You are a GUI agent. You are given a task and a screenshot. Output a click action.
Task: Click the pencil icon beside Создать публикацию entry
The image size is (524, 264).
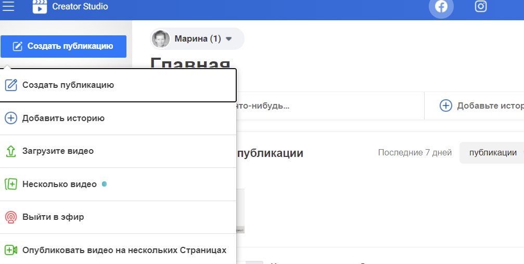click(x=11, y=85)
